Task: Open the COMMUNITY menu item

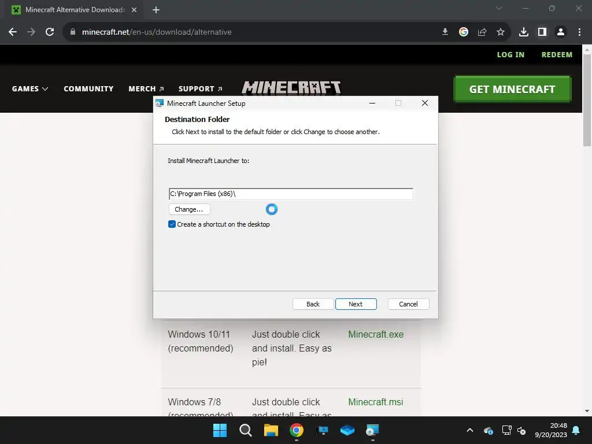Action: coord(88,88)
